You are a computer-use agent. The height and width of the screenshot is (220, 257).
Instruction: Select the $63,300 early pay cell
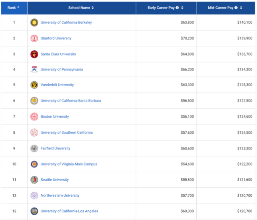point(166,85)
